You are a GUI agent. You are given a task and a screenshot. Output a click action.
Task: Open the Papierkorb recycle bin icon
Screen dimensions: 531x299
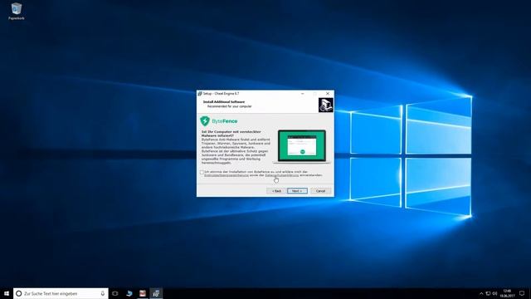[17, 11]
